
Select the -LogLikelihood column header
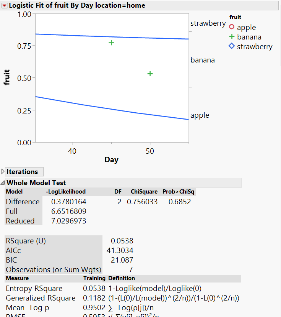(65, 192)
